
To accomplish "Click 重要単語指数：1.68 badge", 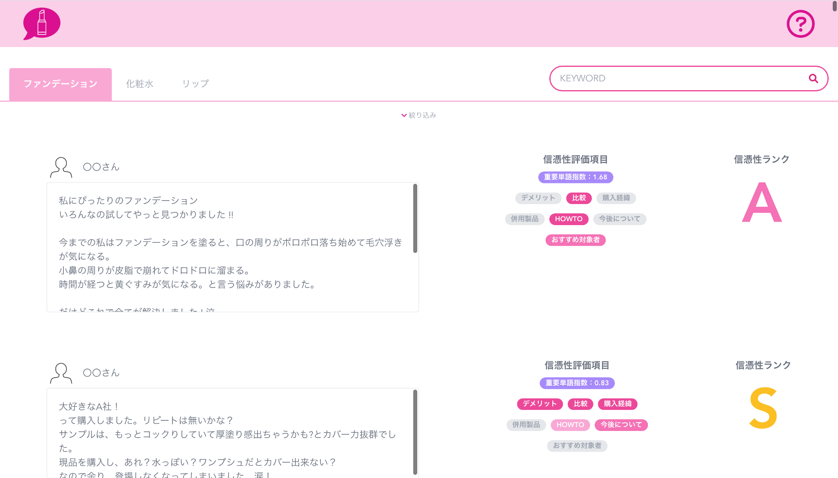I will (x=575, y=177).
